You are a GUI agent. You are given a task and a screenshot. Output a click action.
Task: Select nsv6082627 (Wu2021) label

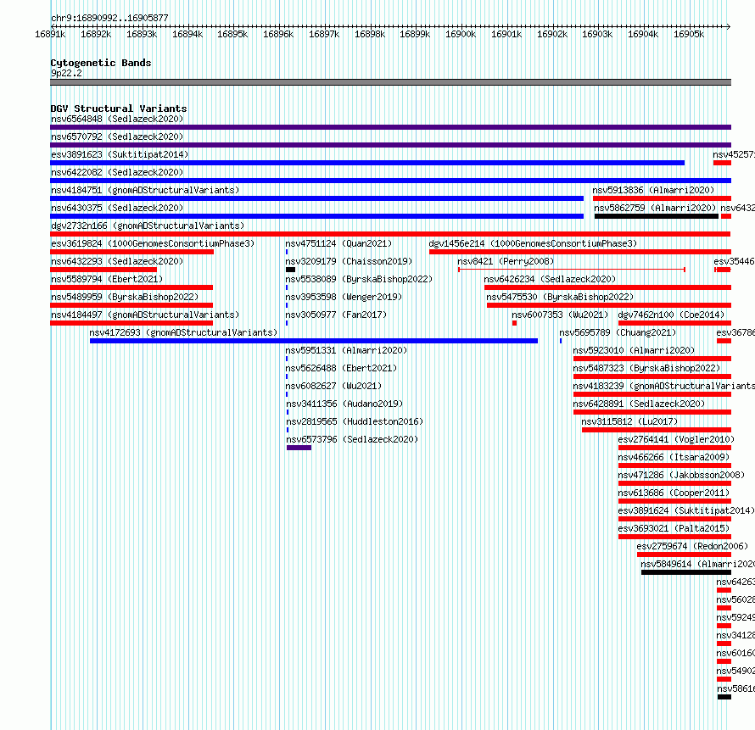click(x=333, y=386)
